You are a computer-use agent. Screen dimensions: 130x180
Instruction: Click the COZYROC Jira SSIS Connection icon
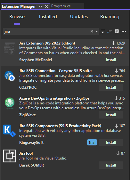click(10, 76)
